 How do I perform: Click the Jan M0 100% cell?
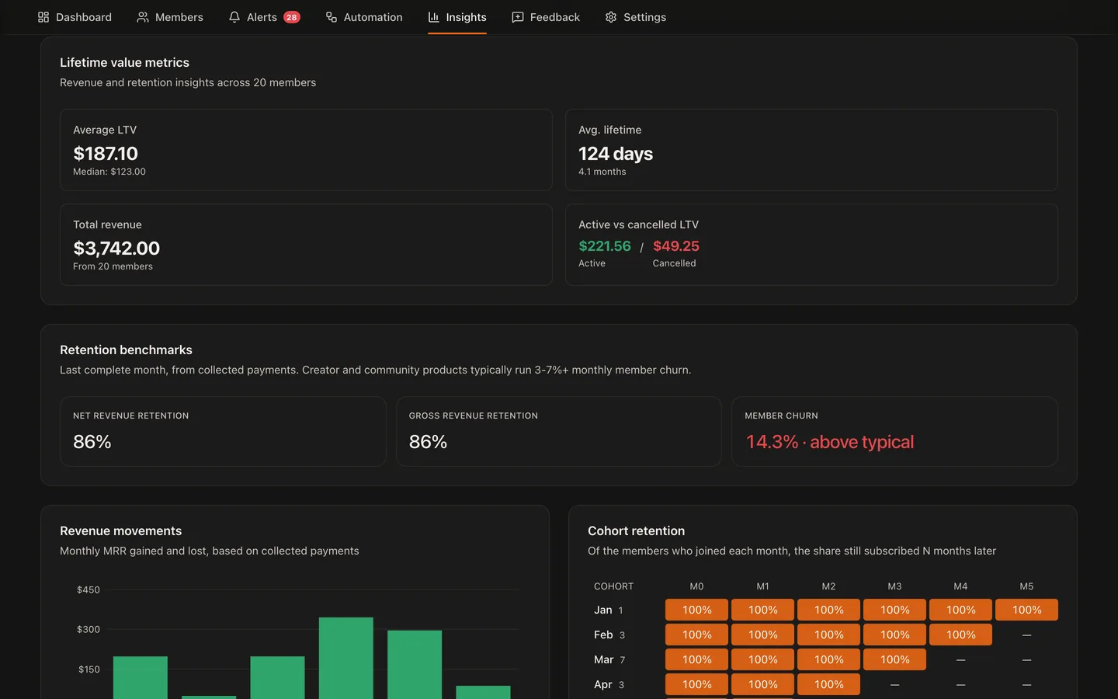click(696, 610)
